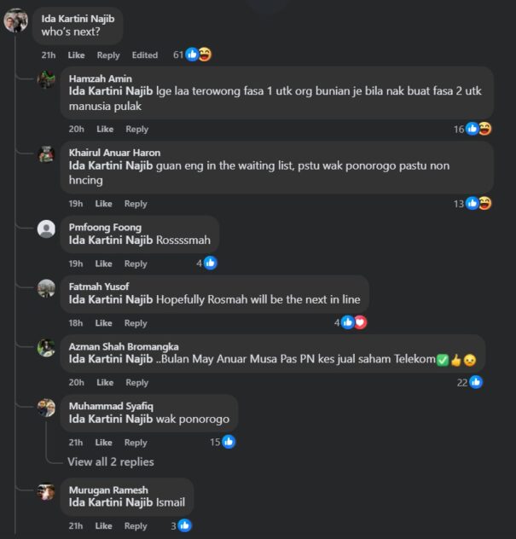Reply to Khairul Anuar Haron's comment

click(136, 204)
